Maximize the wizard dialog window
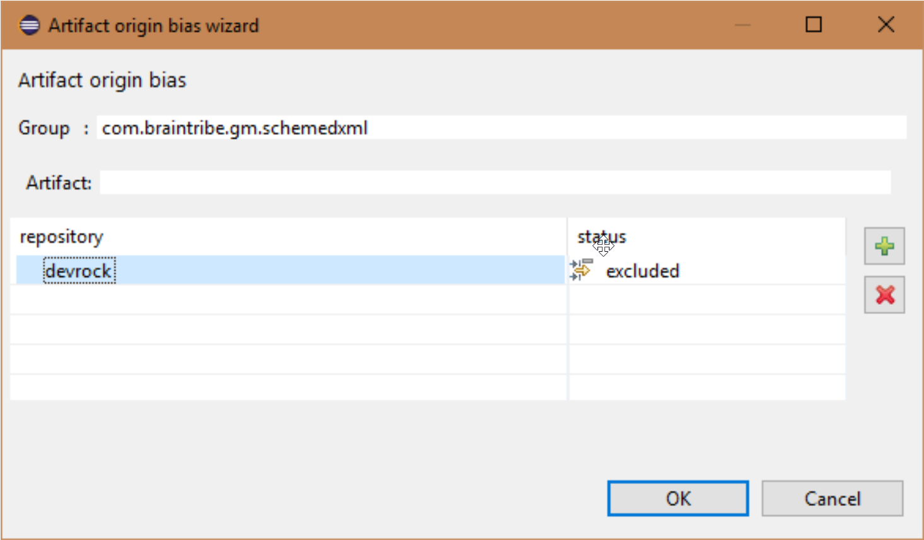924x540 pixels. point(814,25)
